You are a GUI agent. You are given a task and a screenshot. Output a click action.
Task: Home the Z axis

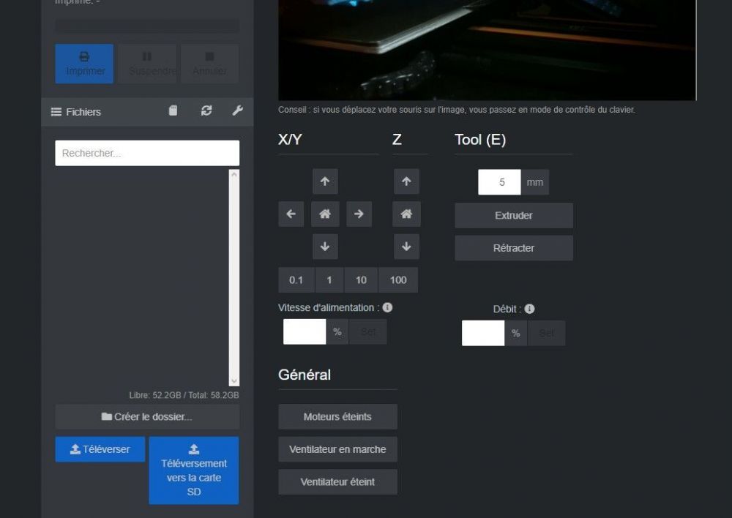pos(406,214)
